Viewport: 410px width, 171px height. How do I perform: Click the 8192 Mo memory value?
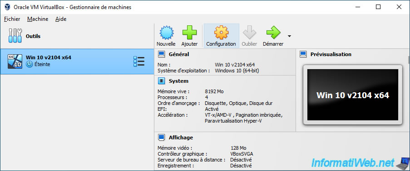(214, 91)
